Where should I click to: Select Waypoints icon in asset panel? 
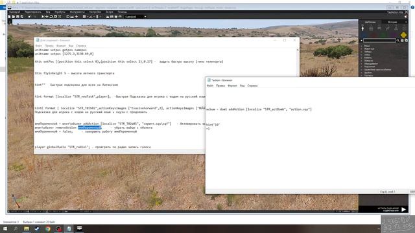pyautogui.click(x=388, y=28)
